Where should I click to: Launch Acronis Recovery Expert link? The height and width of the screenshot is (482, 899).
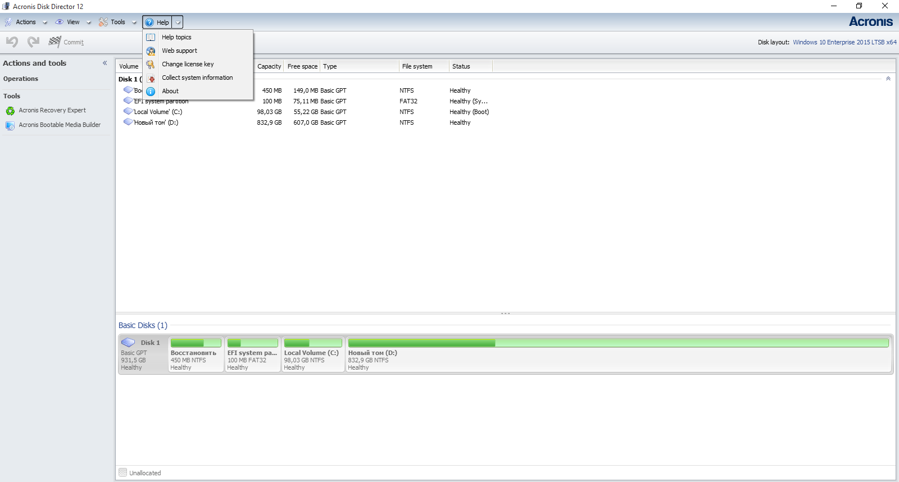[52, 110]
